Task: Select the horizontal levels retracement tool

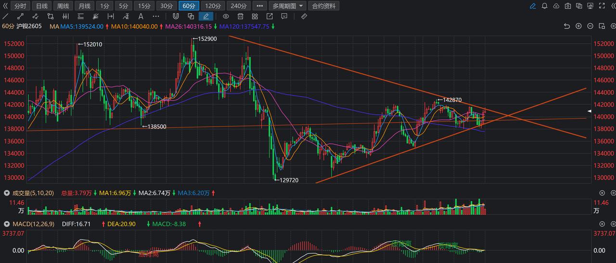Action: (x=80, y=16)
